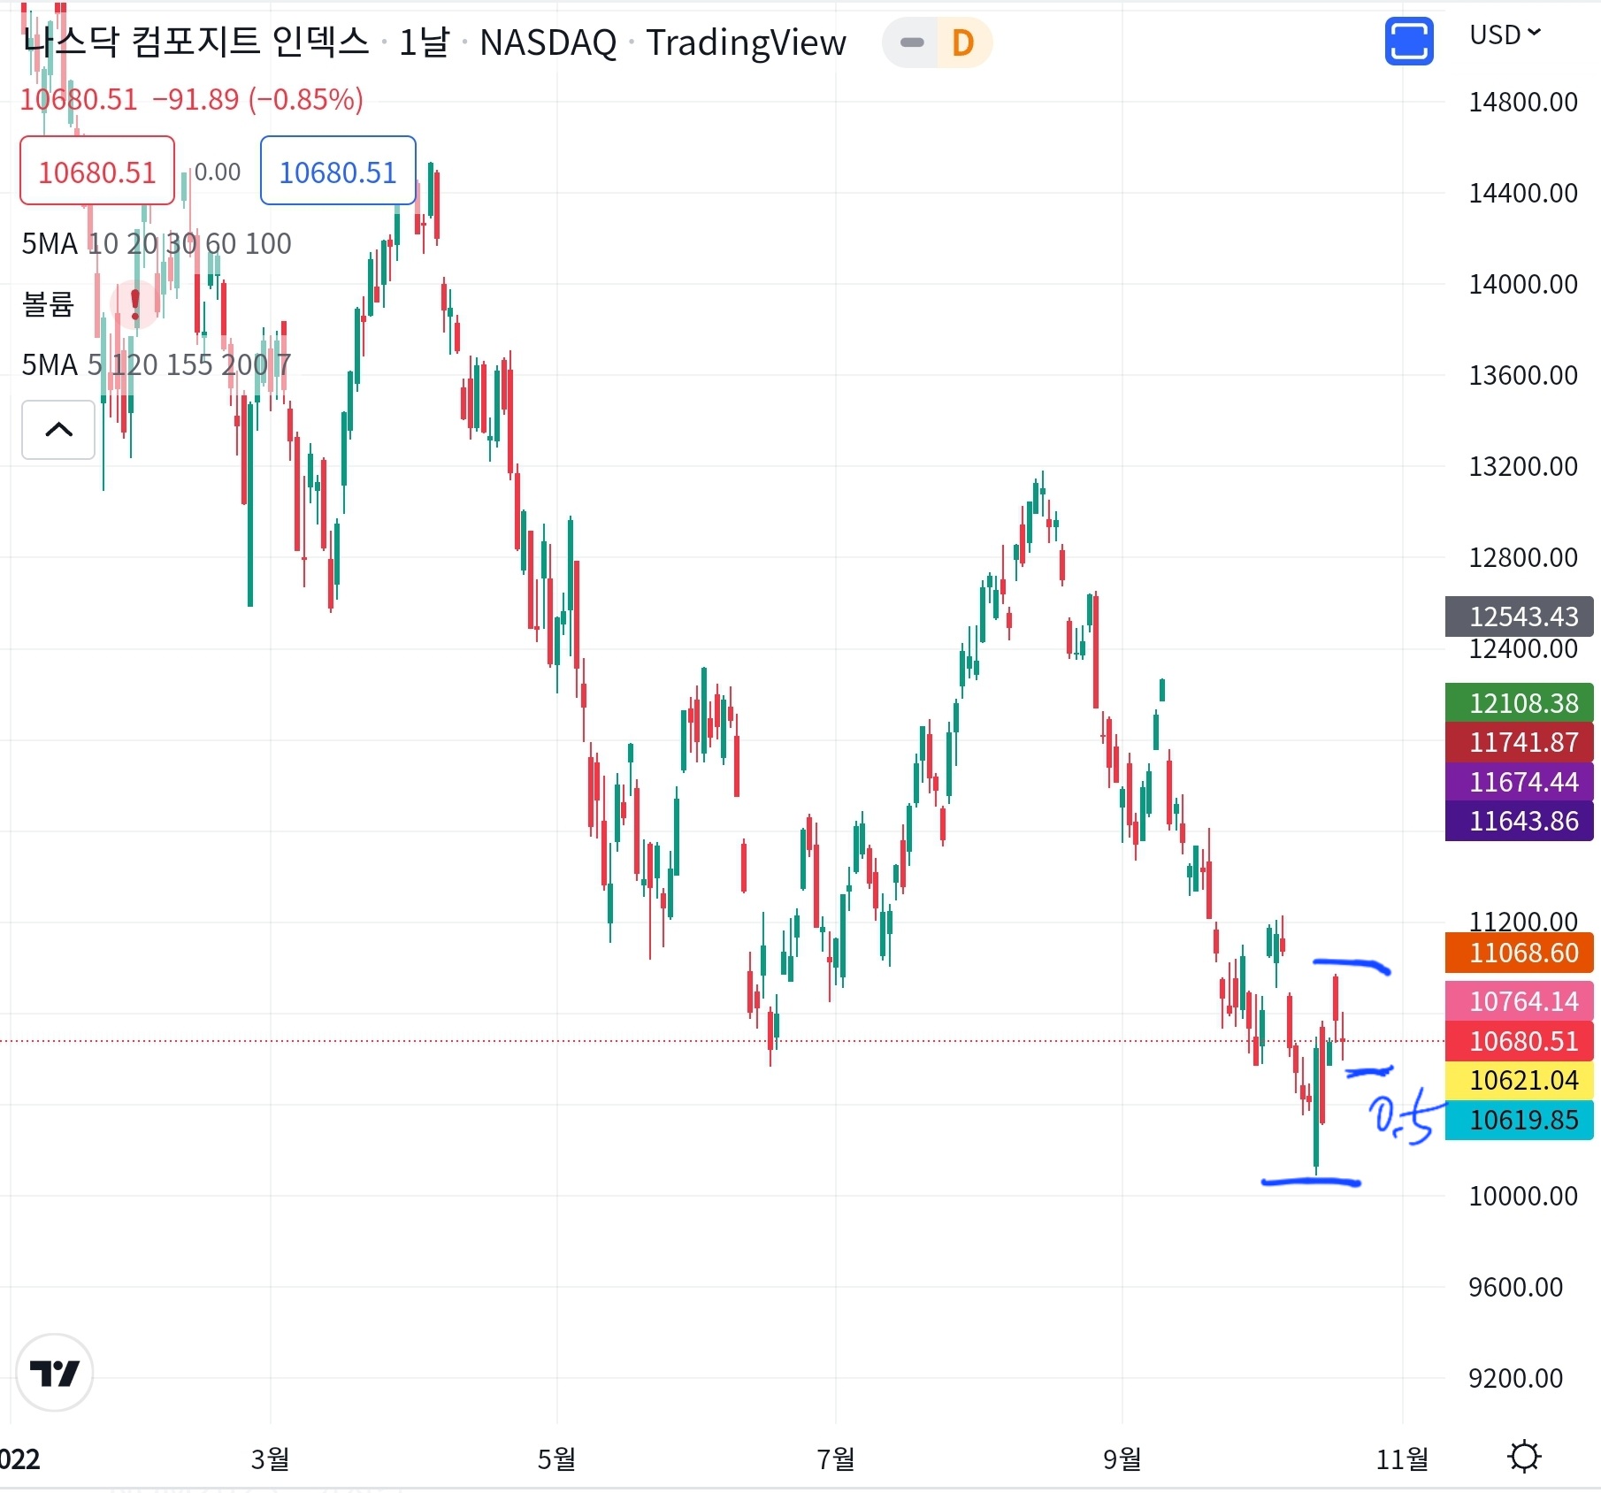Select the 볼륨 volume indicator label

[48, 303]
